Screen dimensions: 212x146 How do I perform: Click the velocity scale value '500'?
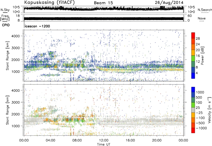click(x=199, y=97)
